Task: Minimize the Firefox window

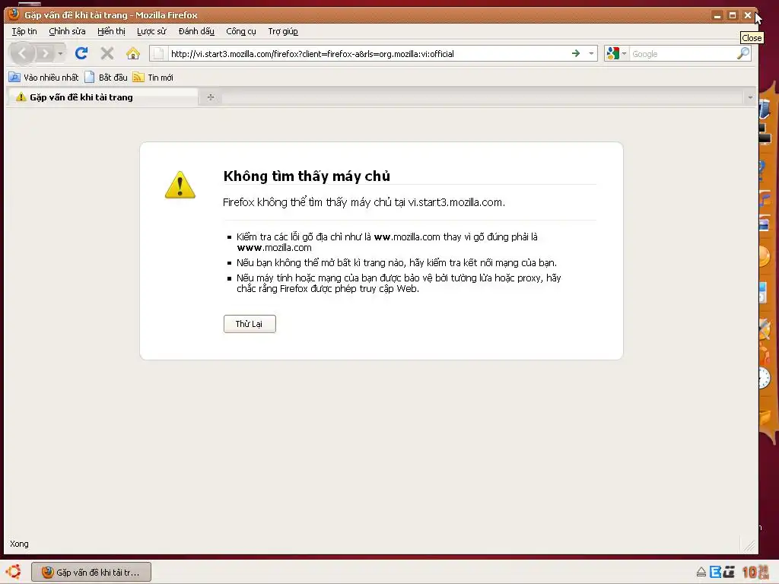Action: (717, 15)
